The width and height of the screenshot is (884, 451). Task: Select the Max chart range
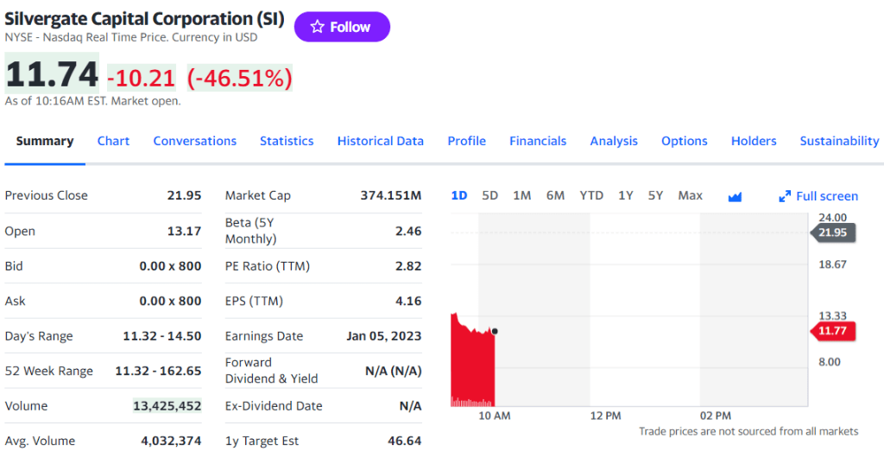690,196
